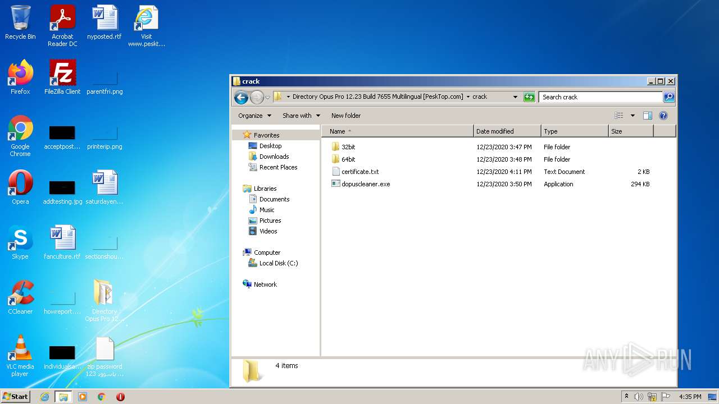Go back with the Explorer back arrow
The height and width of the screenshot is (404, 719).
(x=241, y=97)
